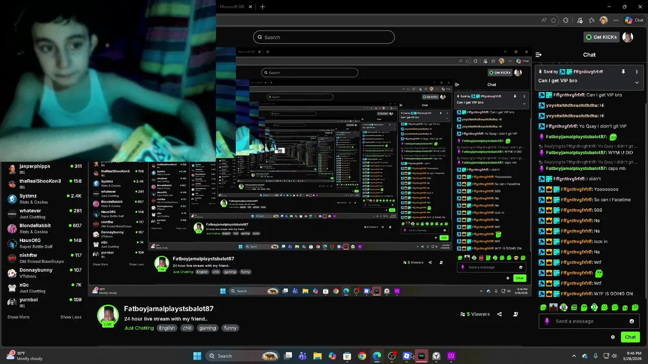Open Fatboyjamalplaystsbalot87 channel avatar
This screenshot has width=648, height=364.
pos(108,316)
